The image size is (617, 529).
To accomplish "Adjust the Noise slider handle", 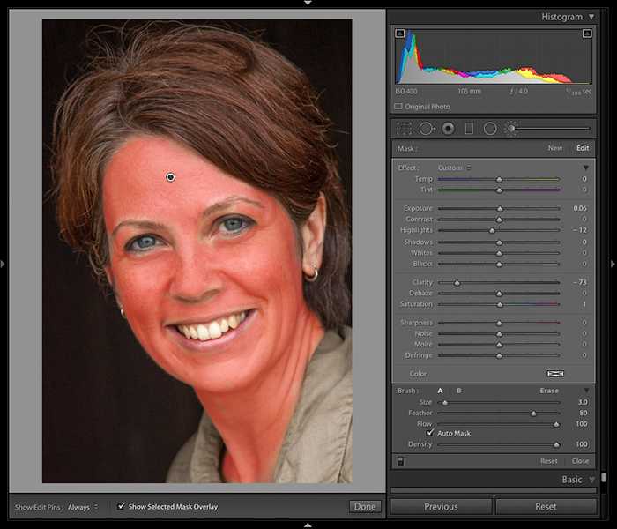I will pyautogui.click(x=499, y=334).
